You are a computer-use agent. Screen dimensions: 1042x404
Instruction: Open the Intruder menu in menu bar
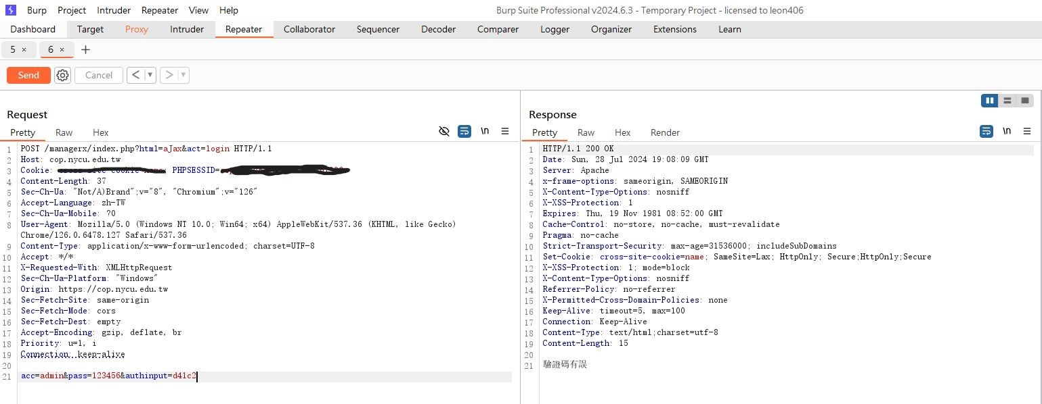coord(114,10)
